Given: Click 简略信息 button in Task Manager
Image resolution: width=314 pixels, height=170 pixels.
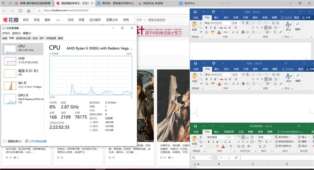Looking at the screenshot, I should point(13,141).
